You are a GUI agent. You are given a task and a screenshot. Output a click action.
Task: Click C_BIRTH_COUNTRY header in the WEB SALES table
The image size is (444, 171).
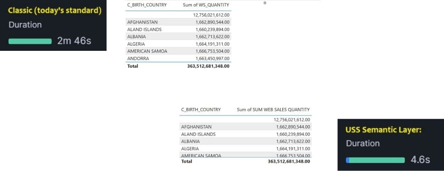pyautogui.click(x=201, y=110)
